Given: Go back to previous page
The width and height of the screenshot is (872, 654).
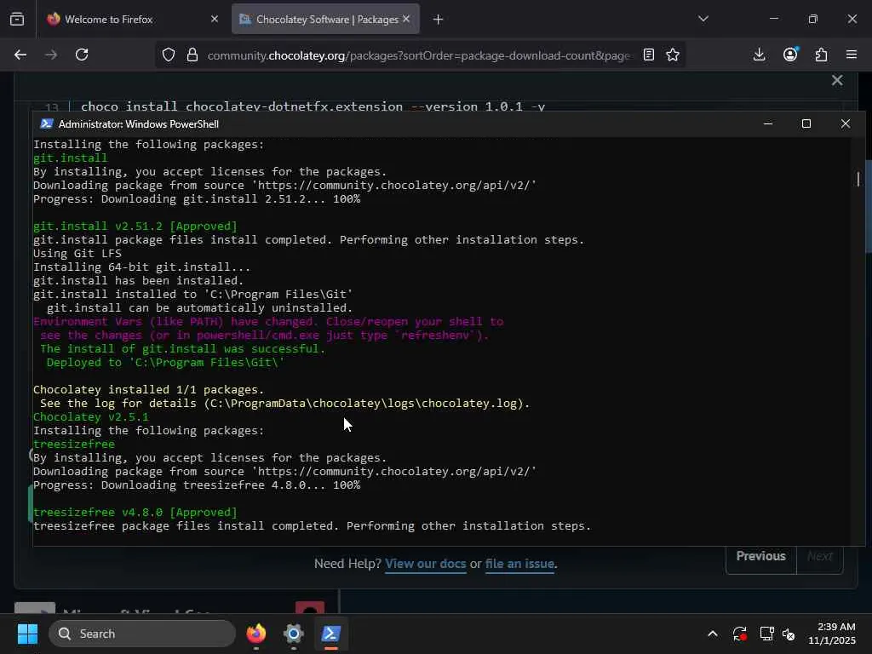Looking at the screenshot, I should pyautogui.click(x=20, y=54).
